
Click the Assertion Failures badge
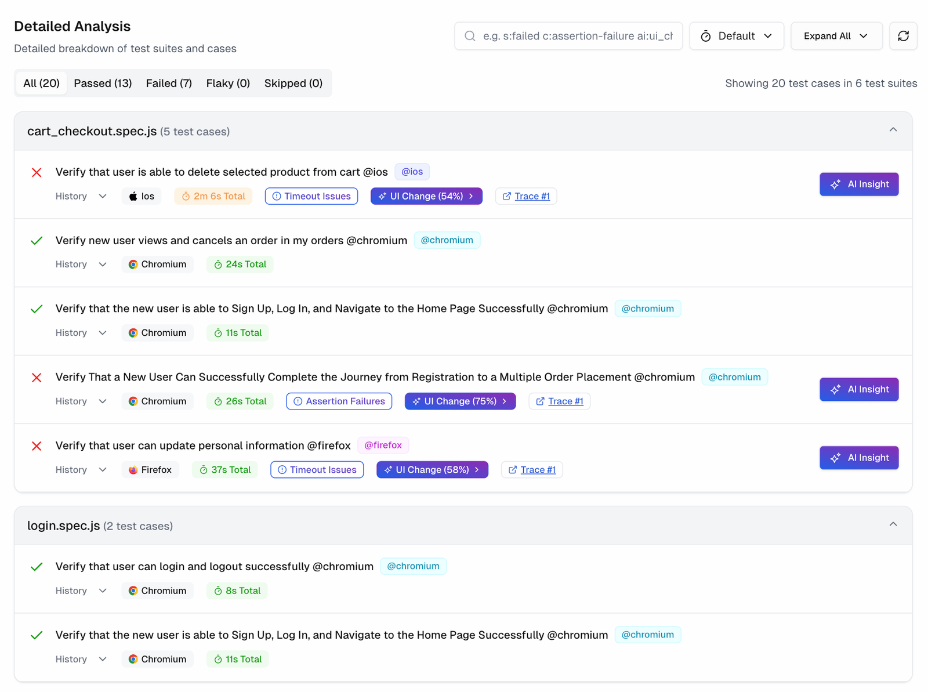pyautogui.click(x=339, y=401)
